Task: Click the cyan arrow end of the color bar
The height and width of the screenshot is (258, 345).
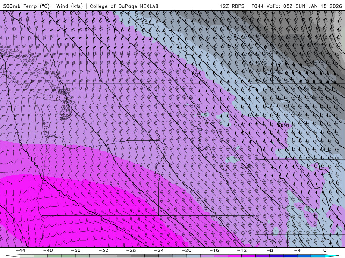Action: [332, 256]
